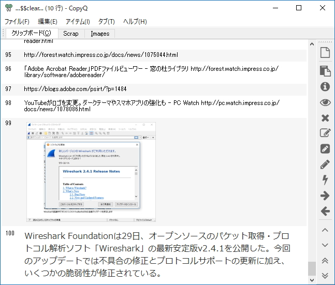Minimize the CopyQ window

(x=275, y=8)
